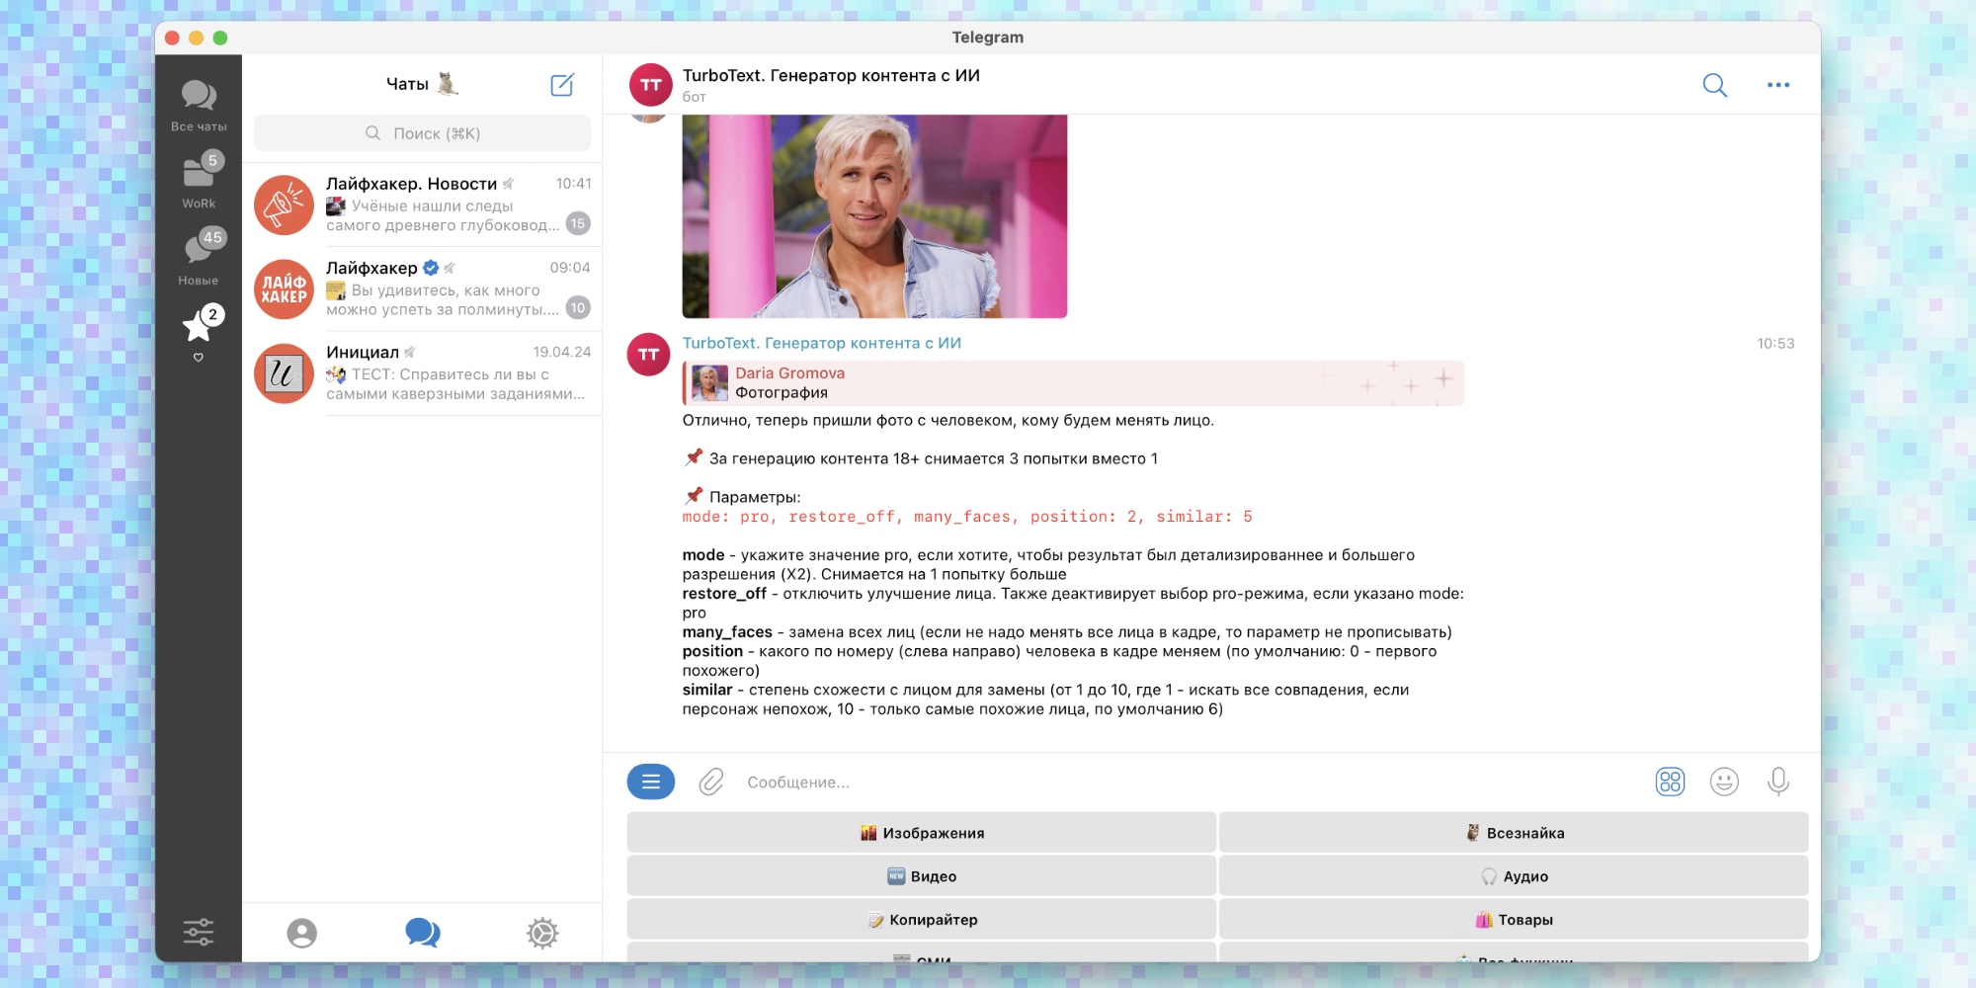Start a new message with the compose icon

562,85
